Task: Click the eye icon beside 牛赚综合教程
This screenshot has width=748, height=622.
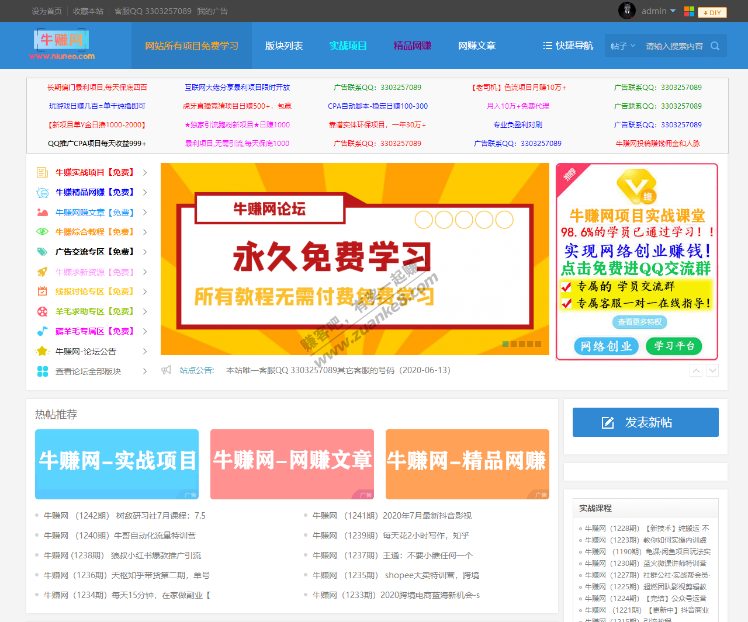Action: click(42, 232)
